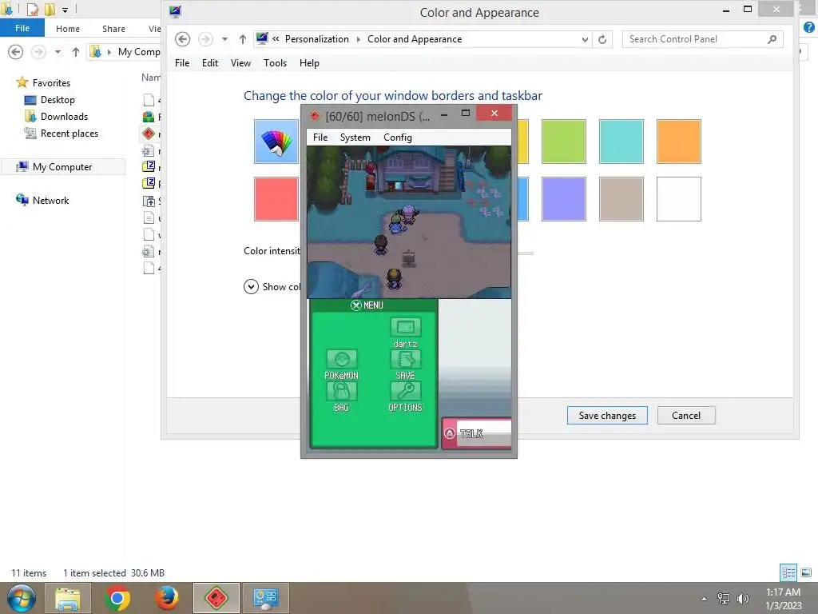Click the network tray icon
Screen dimensions: 818x614
pos(724,599)
